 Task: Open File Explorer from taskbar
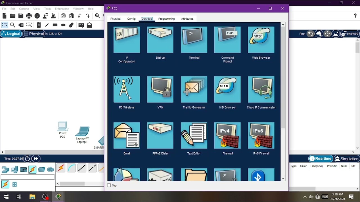point(32,197)
